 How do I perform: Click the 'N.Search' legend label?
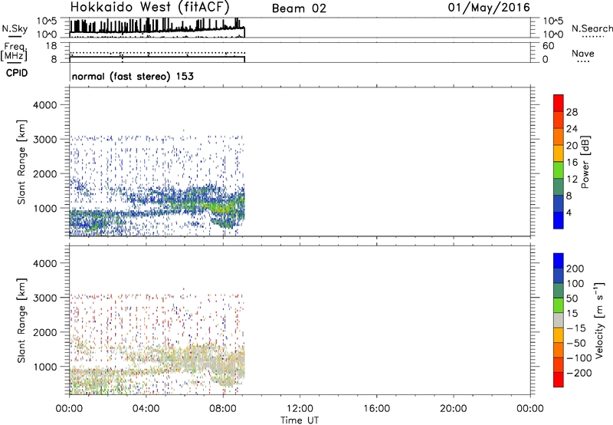click(x=592, y=28)
